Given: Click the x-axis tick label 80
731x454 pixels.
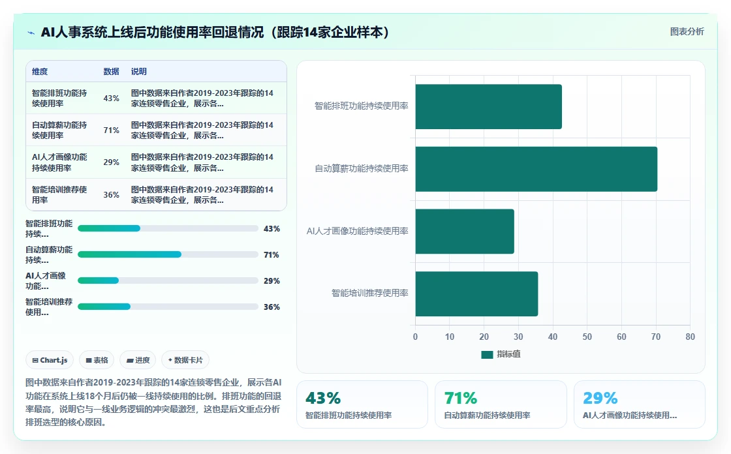Looking at the screenshot, I should 690,337.
